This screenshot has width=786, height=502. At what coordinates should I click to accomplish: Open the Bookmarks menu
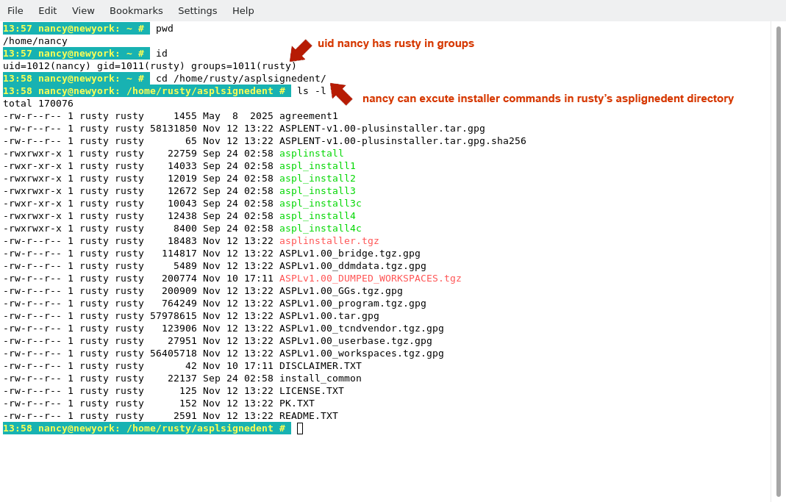pos(136,10)
